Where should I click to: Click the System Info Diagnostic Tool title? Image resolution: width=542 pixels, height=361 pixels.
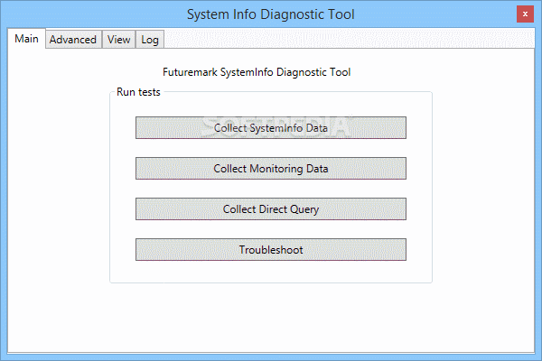[271, 14]
